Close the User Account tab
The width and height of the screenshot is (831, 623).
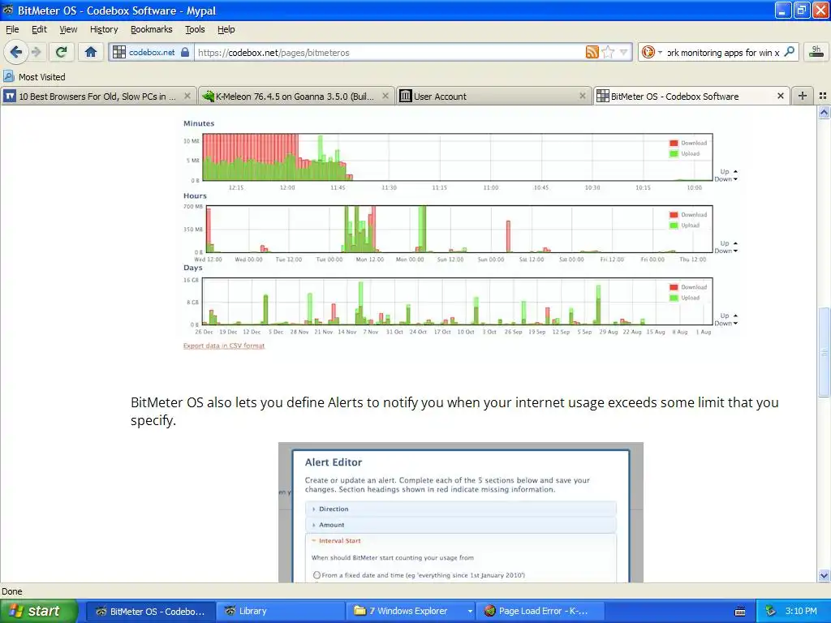583,96
